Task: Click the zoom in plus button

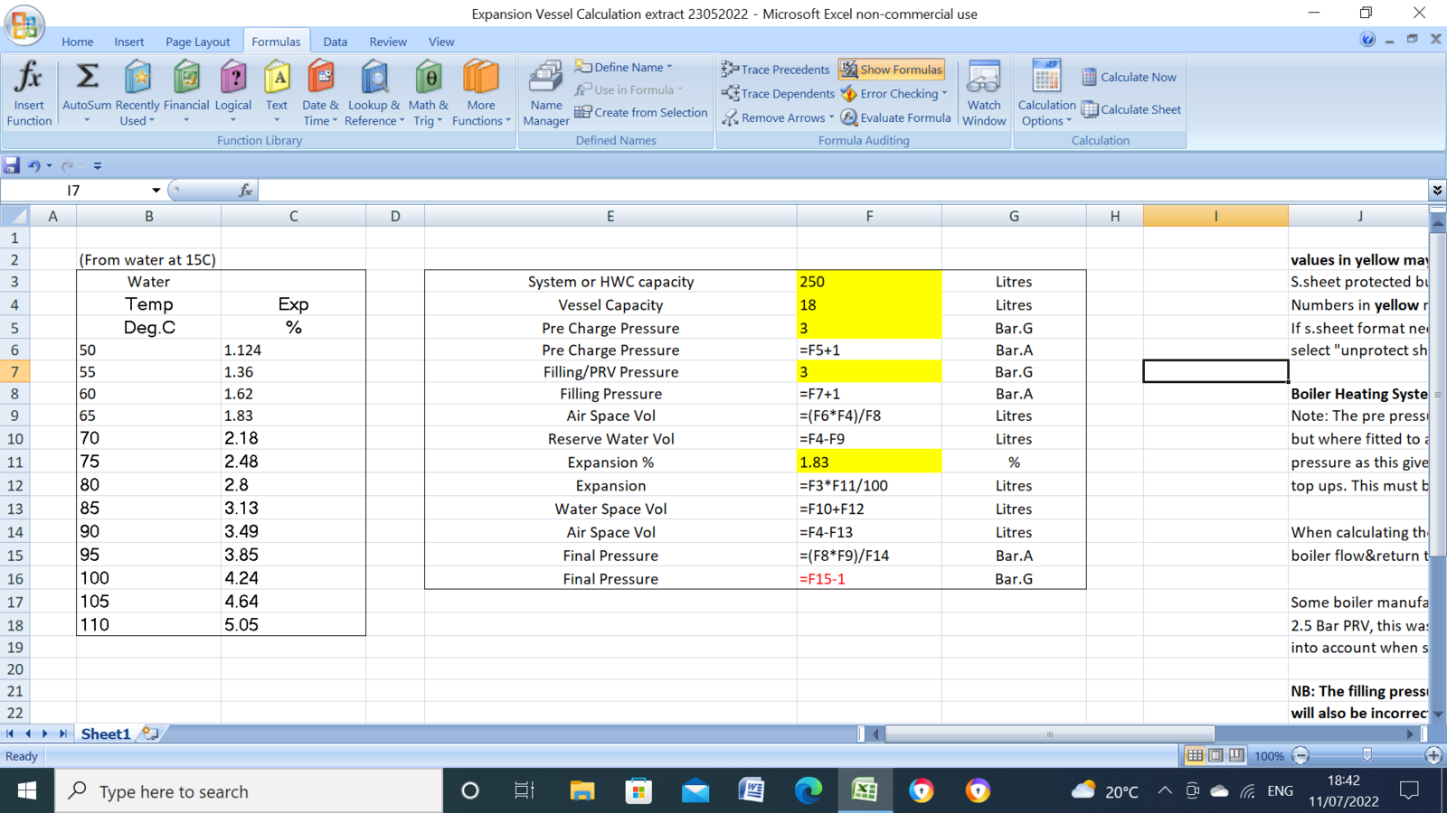Action: tap(1433, 755)
